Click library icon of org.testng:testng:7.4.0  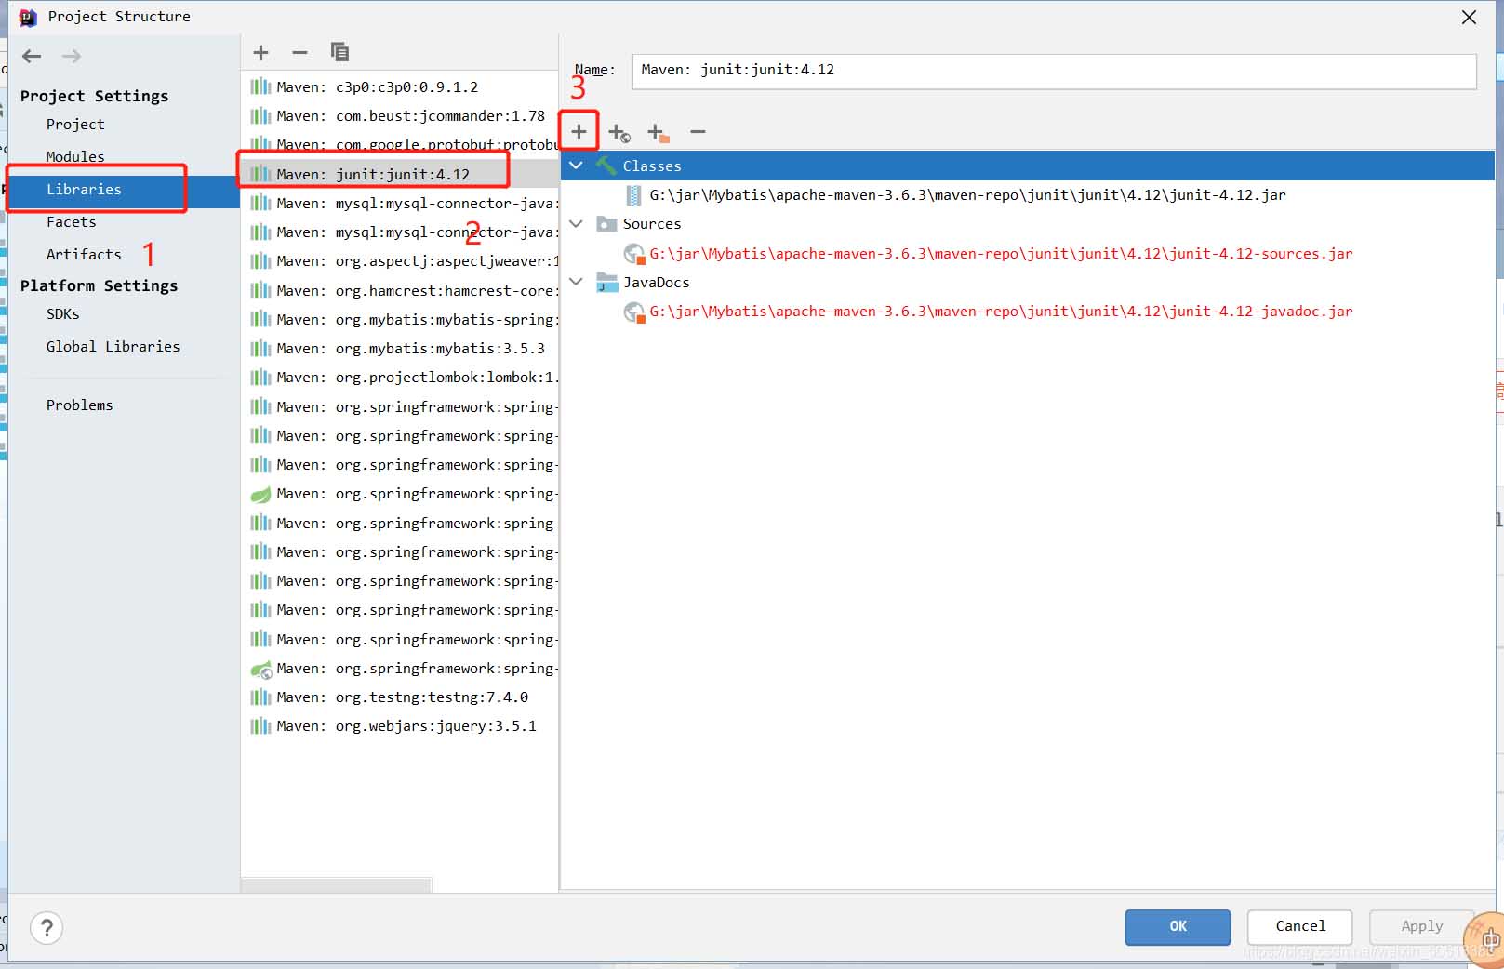(260, 697)
